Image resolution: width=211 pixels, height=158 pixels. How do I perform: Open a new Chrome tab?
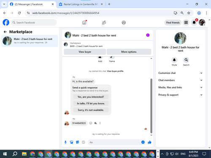tap(109, 4)
